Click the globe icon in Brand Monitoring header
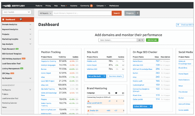195x116 pixels. point(109,93)
